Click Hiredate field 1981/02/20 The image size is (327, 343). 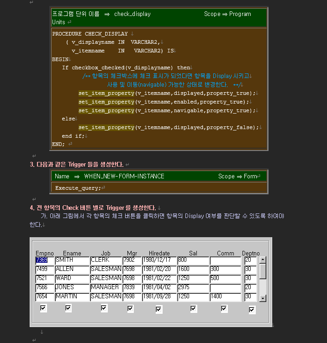pos(159,269)
